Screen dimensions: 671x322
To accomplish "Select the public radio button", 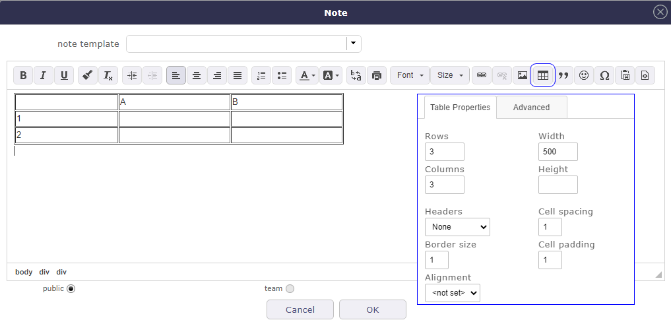I will [71, 288].
